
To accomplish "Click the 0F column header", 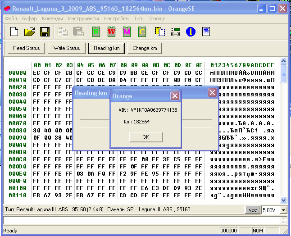I will (x=199, y=65).
